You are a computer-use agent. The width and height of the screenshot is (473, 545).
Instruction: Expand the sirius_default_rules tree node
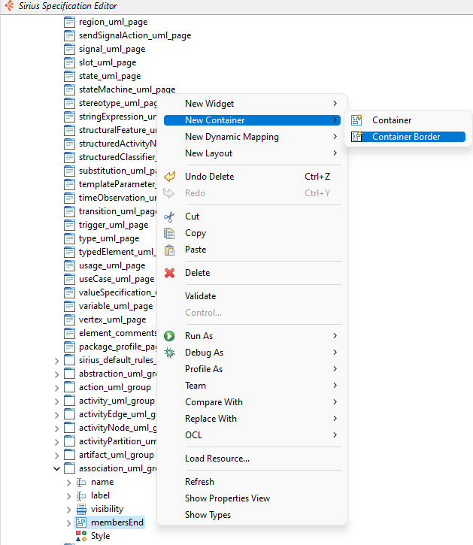(56, 361)
